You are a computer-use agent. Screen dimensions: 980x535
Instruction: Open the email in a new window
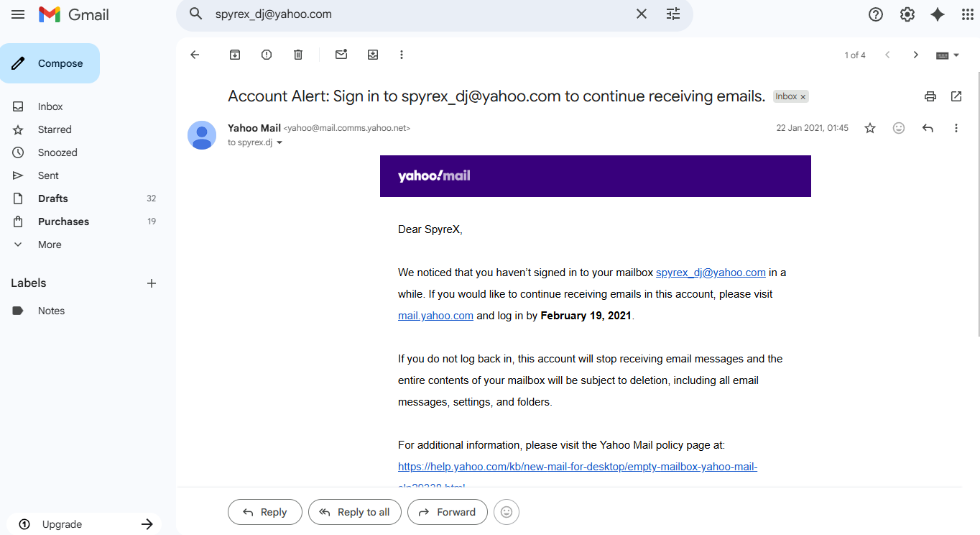pyautogui.click(x=956, y=96)
